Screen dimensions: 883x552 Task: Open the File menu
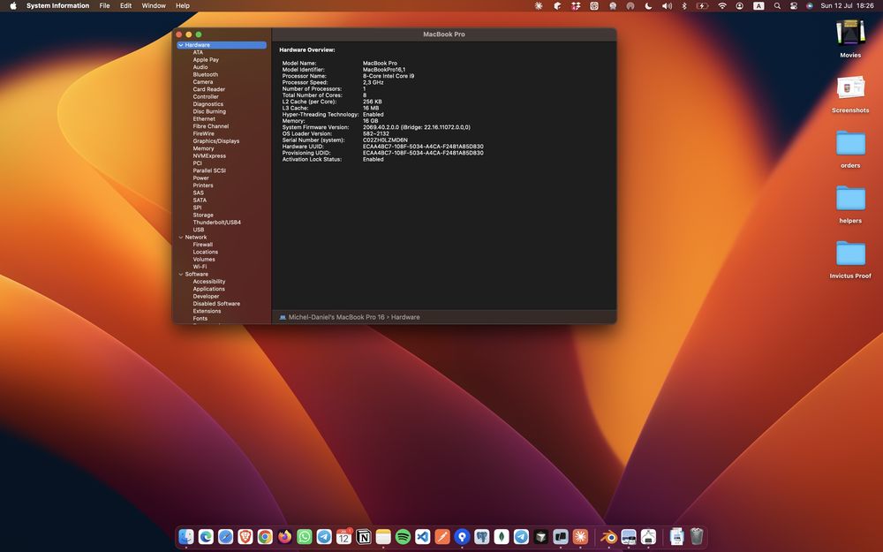105,5
